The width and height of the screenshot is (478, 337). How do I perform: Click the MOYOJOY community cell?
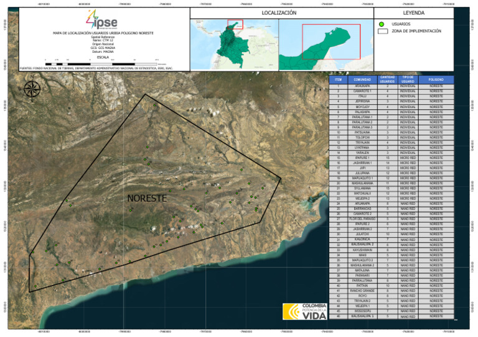click(x=362, y=107)
